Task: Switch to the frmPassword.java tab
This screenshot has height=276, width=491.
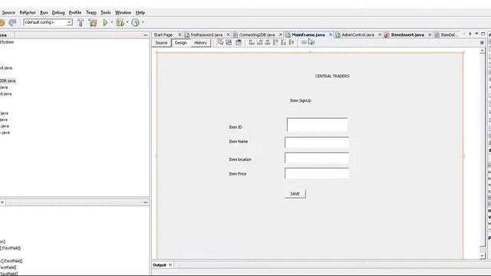Action: coord(206,34)
